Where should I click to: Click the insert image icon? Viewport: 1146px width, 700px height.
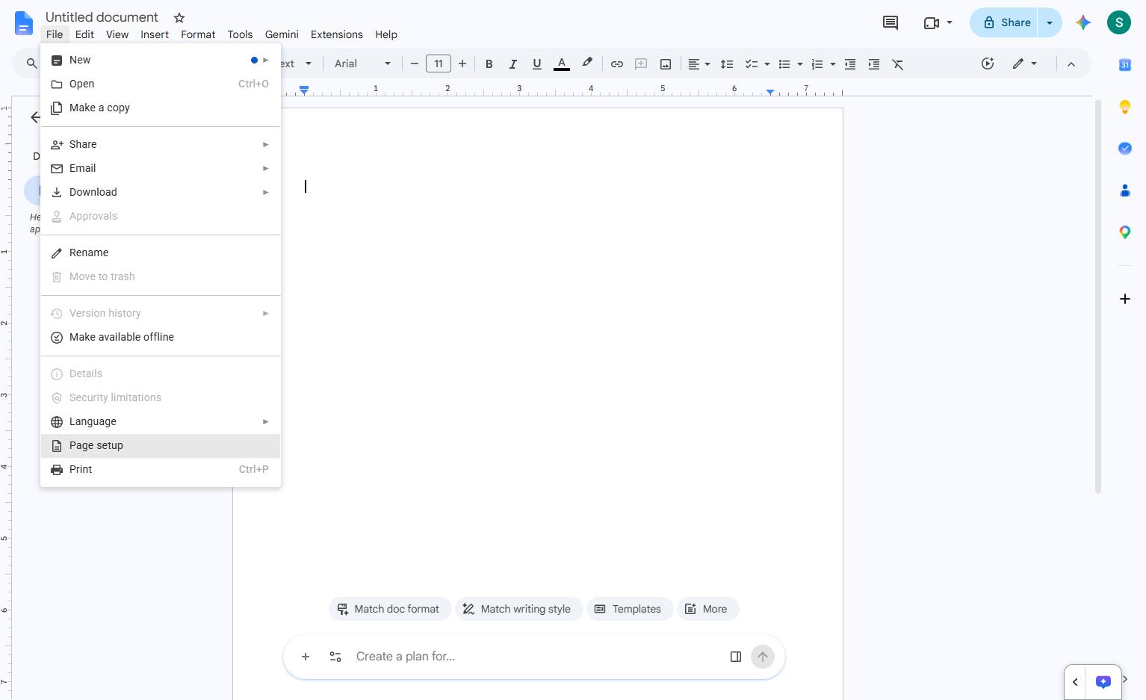click(x=665, y=64)
